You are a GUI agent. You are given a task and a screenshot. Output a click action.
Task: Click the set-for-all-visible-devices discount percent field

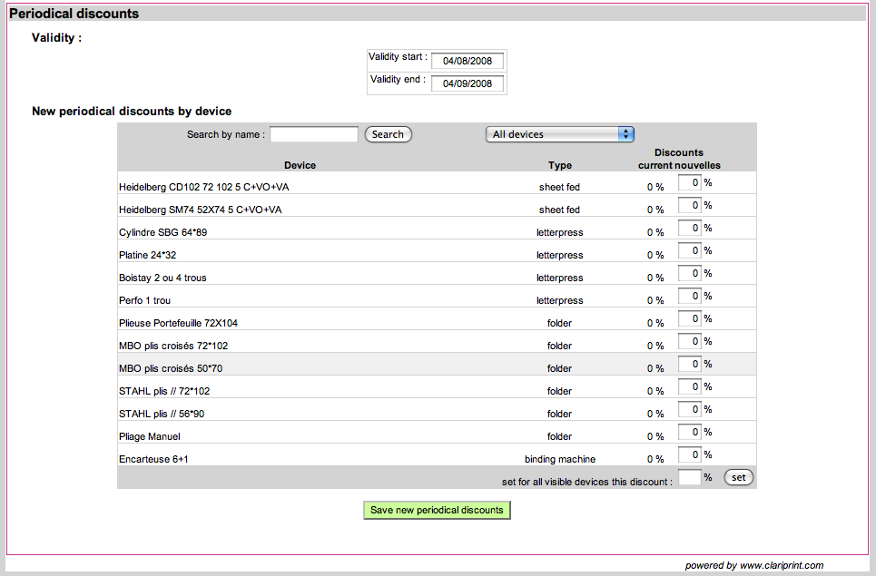pyautogui.click(x=689, y=478)
